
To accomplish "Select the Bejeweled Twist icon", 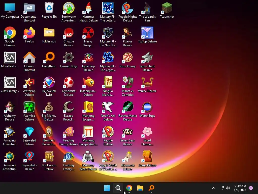I will tap(49, 82).
